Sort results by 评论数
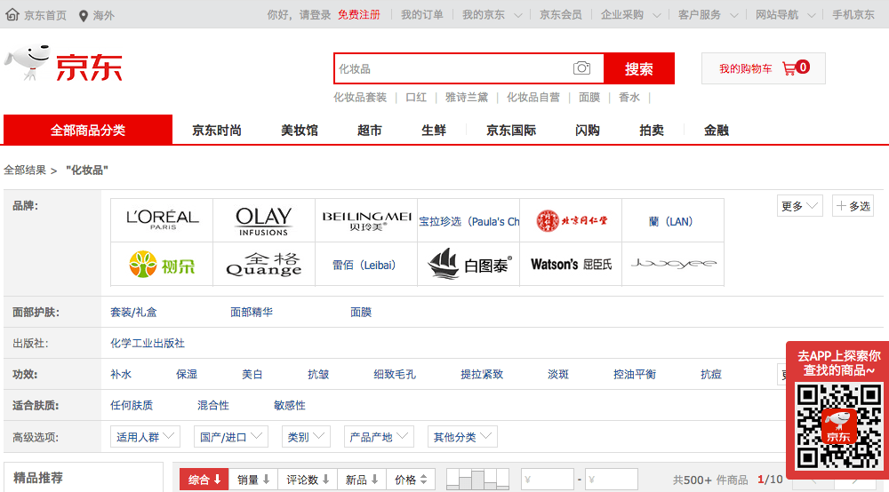 click(x=308, y=480)
